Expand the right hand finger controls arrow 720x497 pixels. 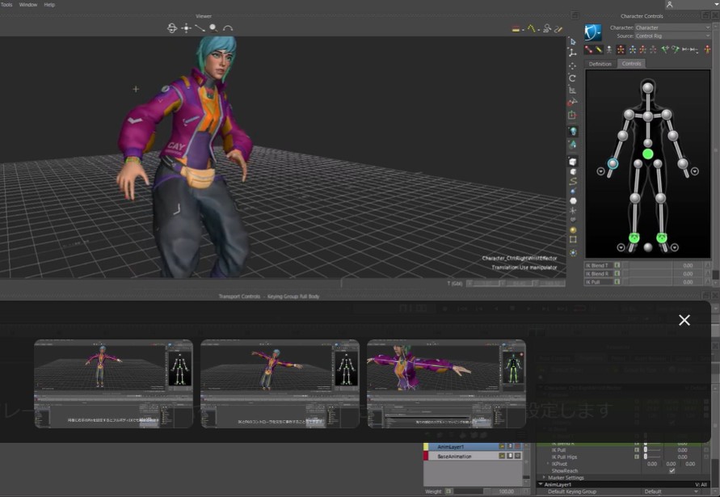click(x=600, y=171)
